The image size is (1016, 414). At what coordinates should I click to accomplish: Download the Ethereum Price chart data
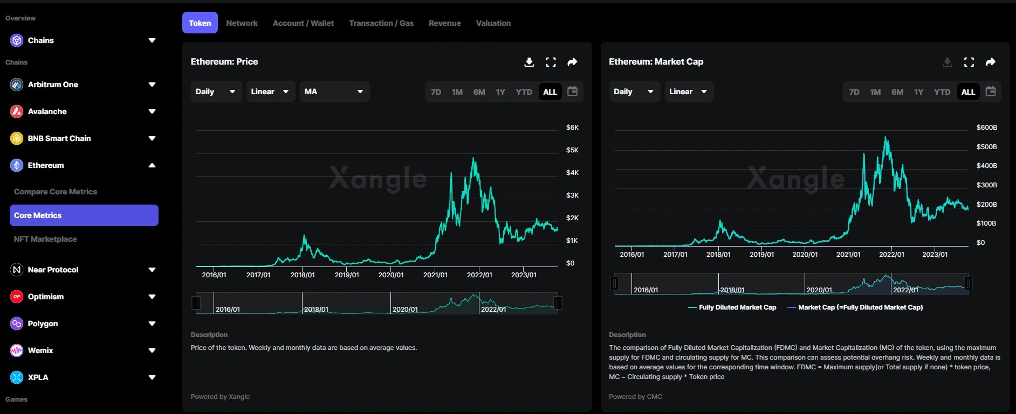[x=529, y=62]
